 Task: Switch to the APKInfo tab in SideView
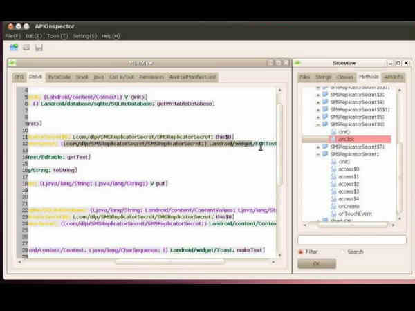pyautogui.click(x=394, y=77)
